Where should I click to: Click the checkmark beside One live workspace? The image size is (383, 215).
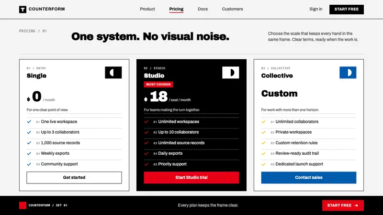click(29, 122)
